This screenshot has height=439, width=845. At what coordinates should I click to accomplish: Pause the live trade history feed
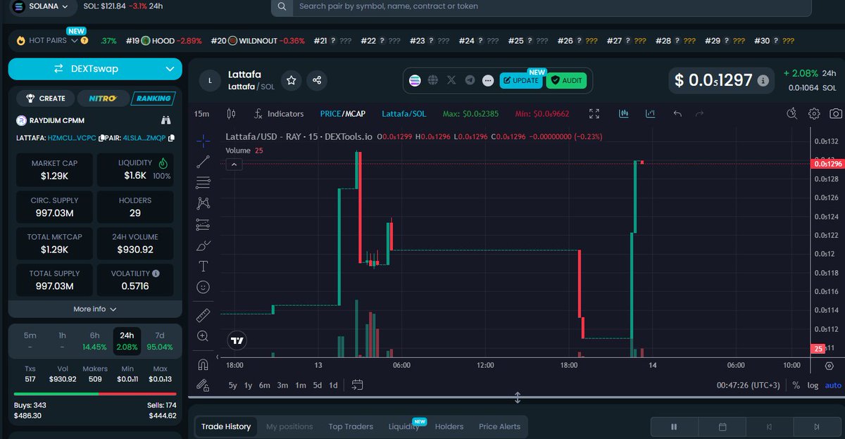pos(674,426)
